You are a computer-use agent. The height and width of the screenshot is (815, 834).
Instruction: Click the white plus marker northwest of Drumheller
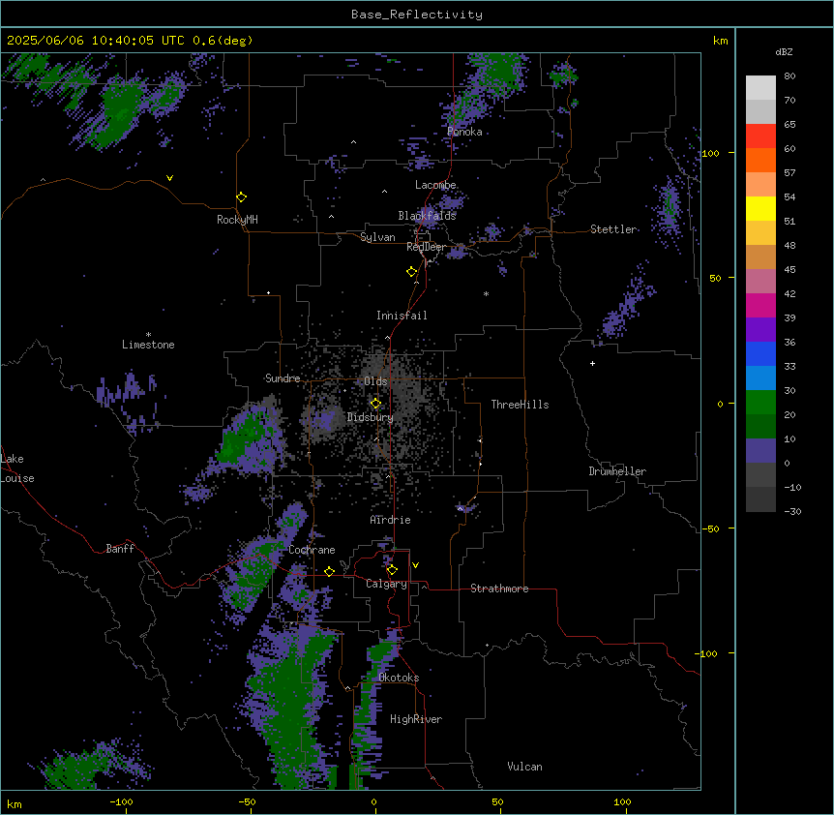[x=592, y=363]
